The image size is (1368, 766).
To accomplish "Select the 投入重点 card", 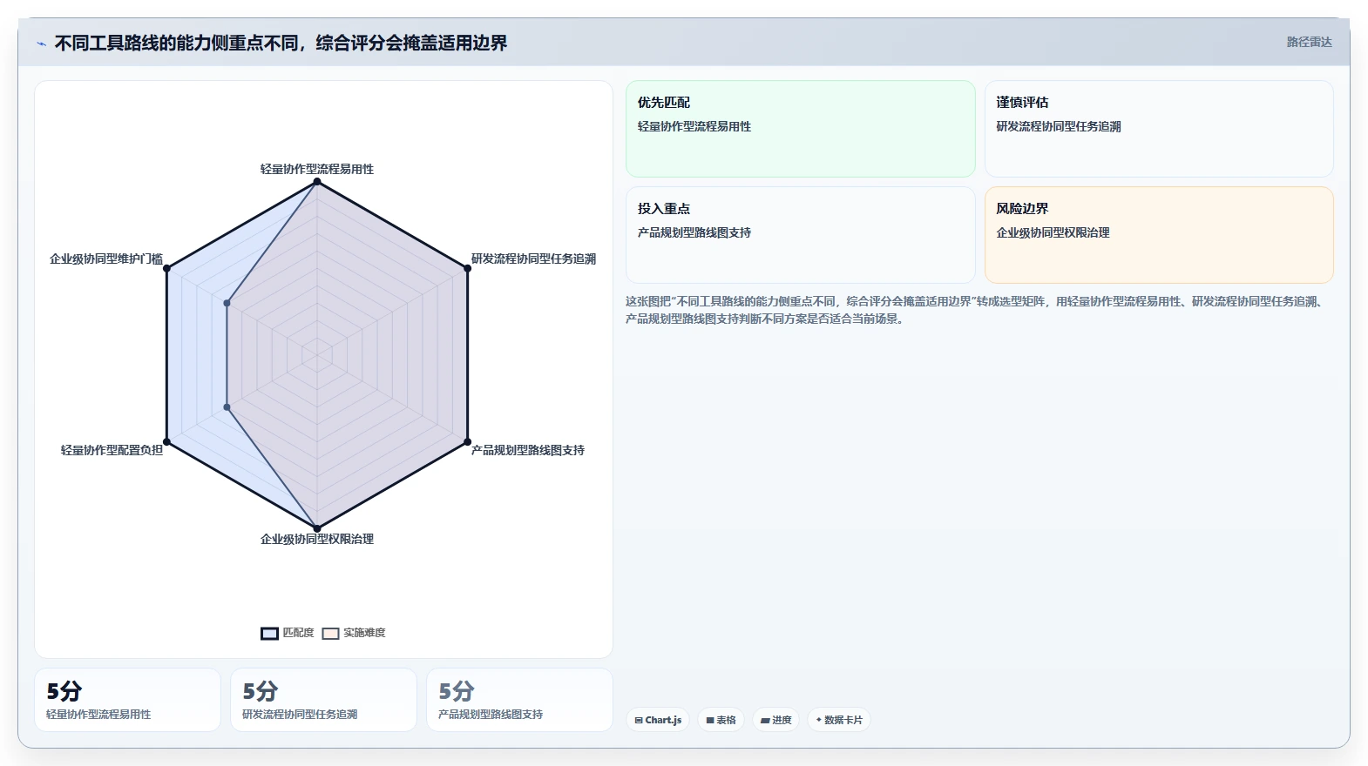I will (x=800, y=235).
